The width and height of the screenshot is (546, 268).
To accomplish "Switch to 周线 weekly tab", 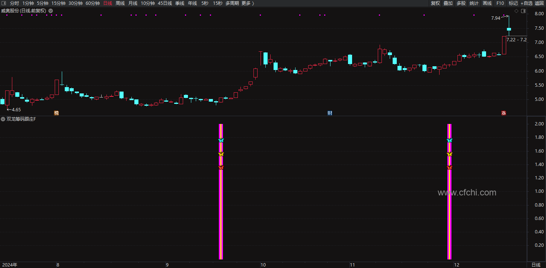I will click(x=120, y=3).
